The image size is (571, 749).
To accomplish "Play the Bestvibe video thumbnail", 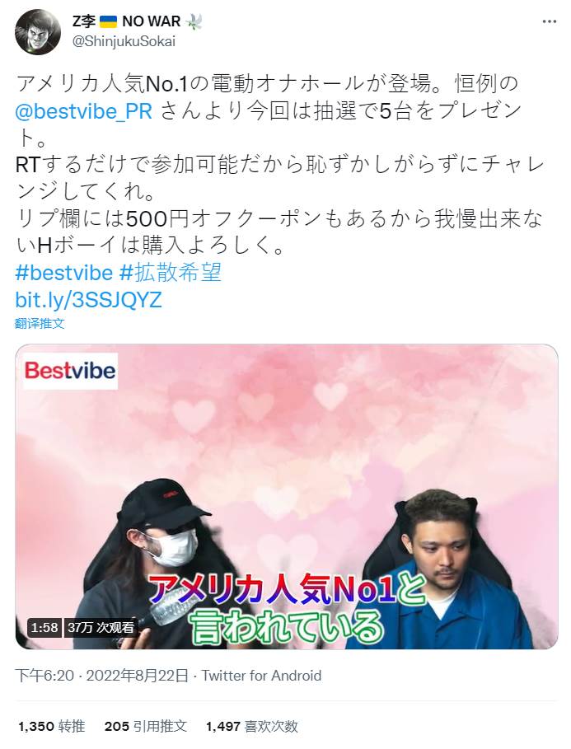I will [x=287, y=496].
